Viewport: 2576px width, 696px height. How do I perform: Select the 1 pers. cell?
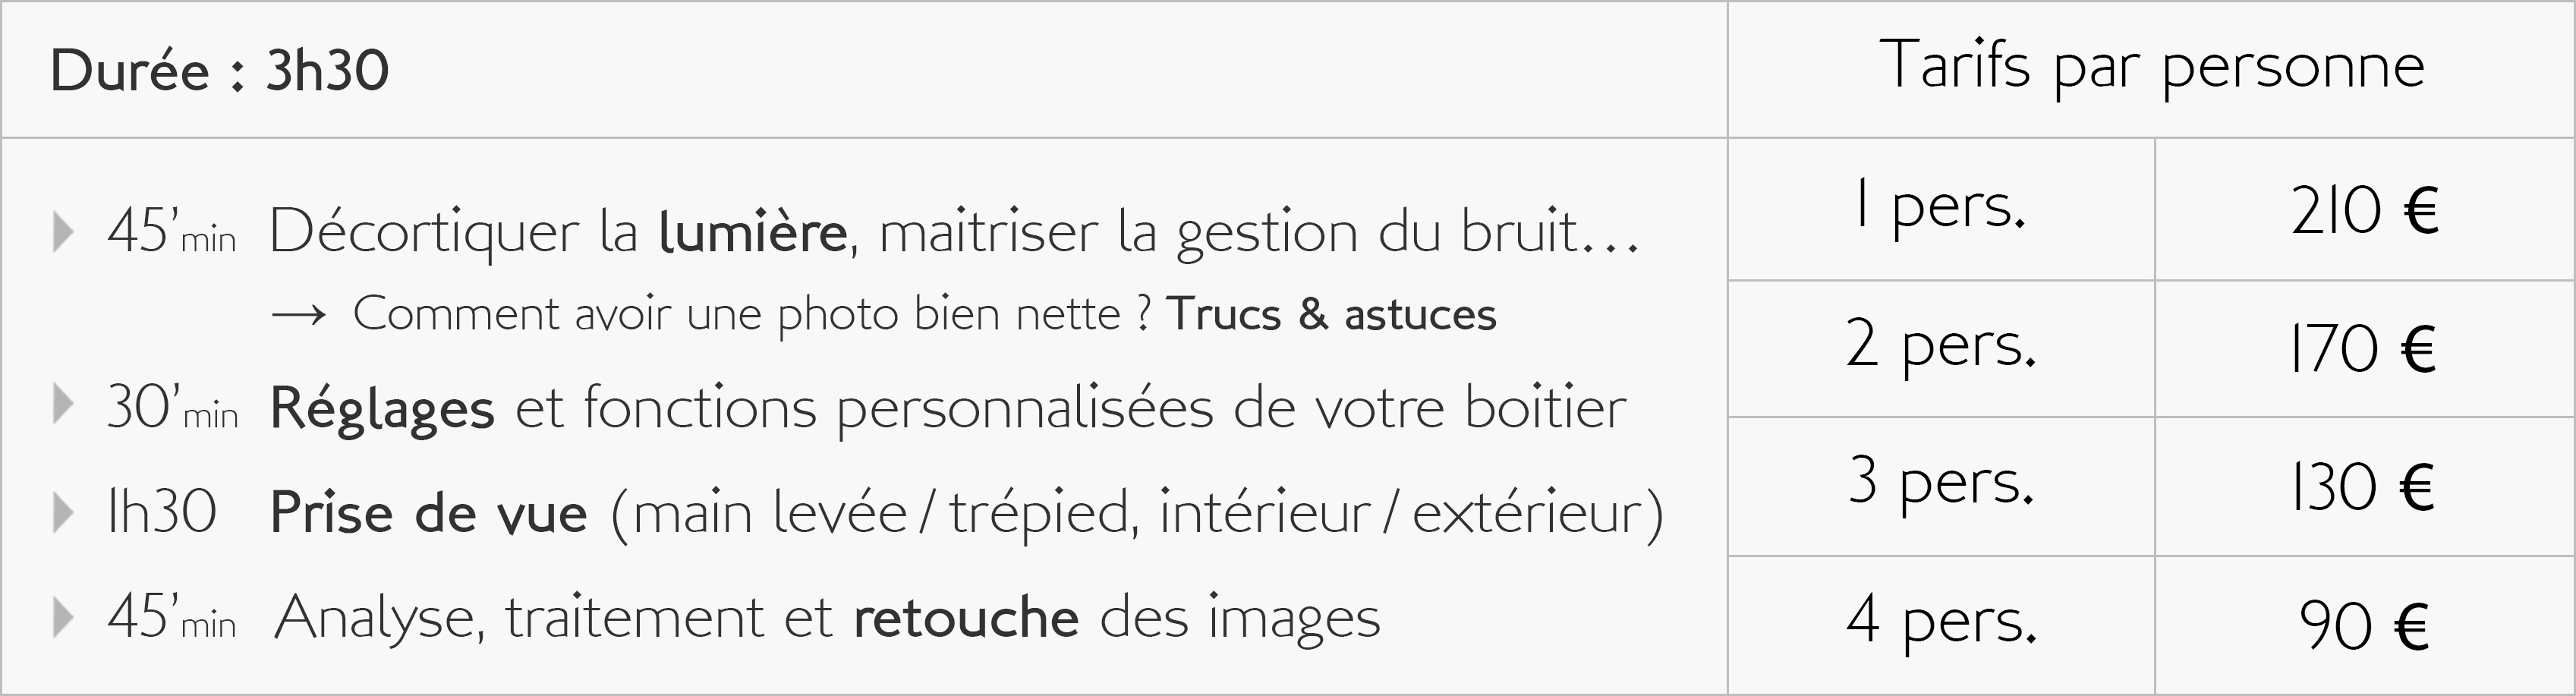tap(1940, 208)
